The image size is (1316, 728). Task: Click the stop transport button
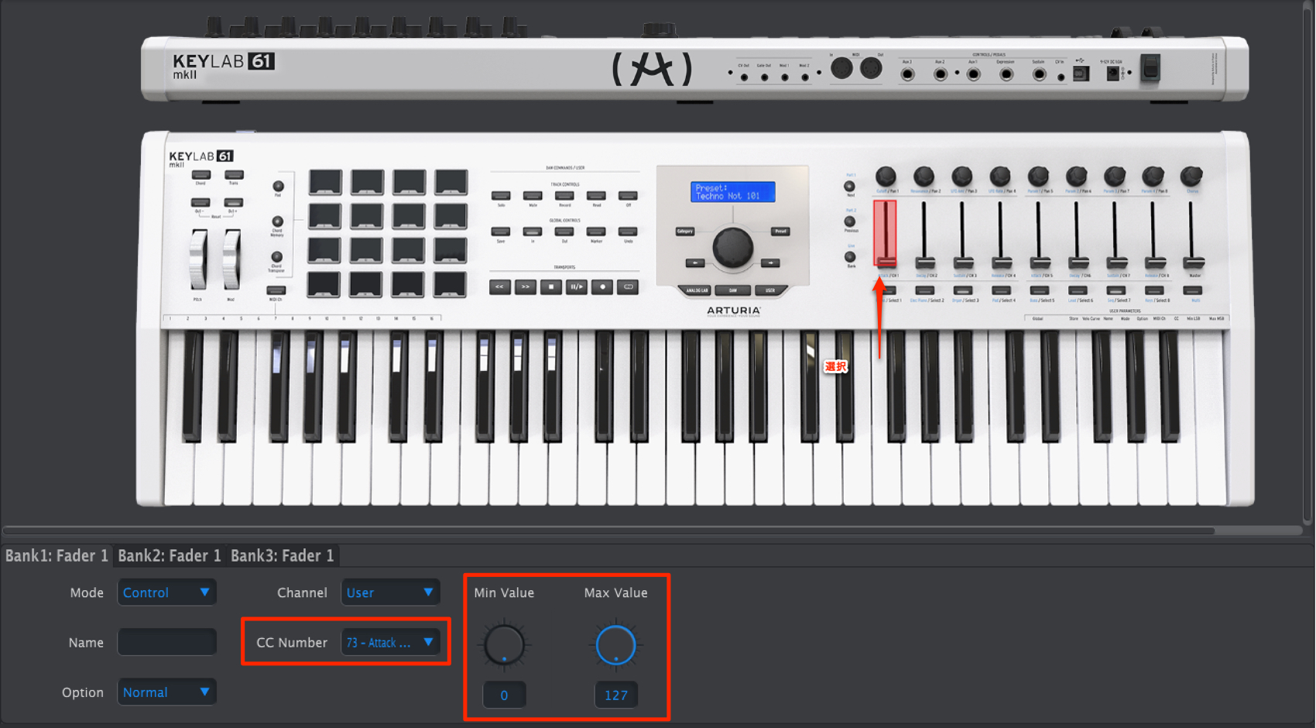(x=551, y=287)
